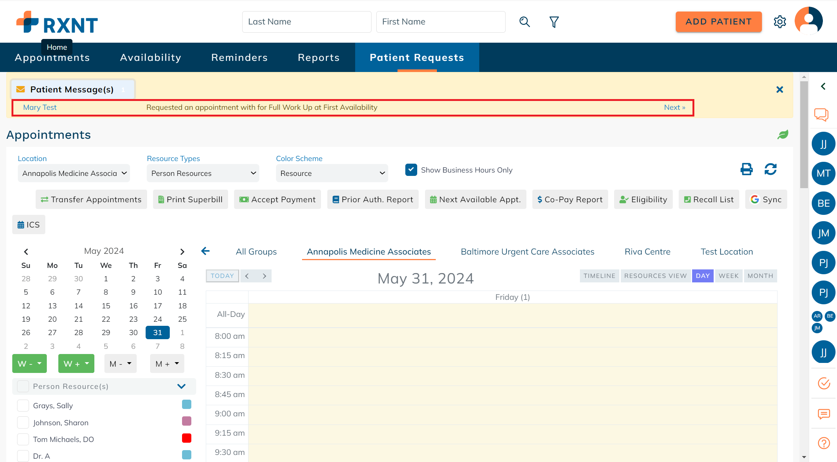The height and width of the screenshot is (462, 837).
Task: Select Riva Centre group tab
Action: pos(648,252)
